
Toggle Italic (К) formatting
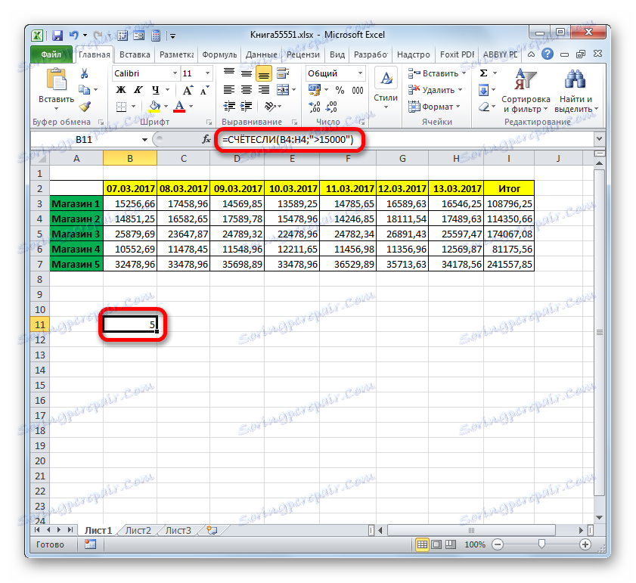coord(138,90)
